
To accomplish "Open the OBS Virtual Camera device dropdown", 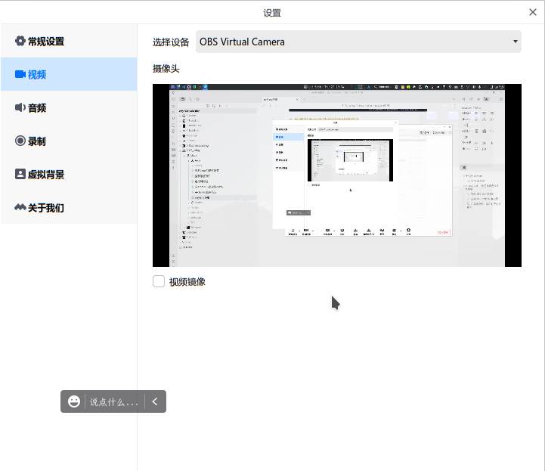I will click(x=355, y=42).
